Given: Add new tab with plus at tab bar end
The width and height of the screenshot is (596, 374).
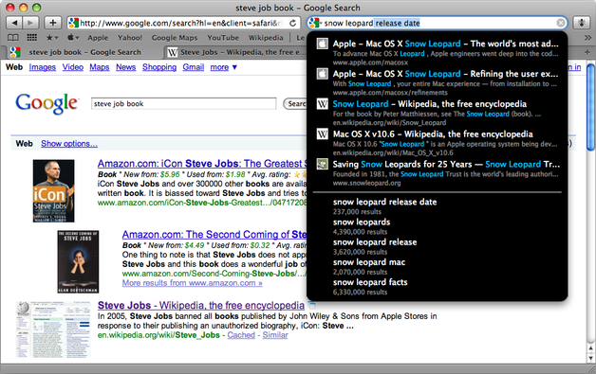Looking at the screenshot, I should pos(587,52).
